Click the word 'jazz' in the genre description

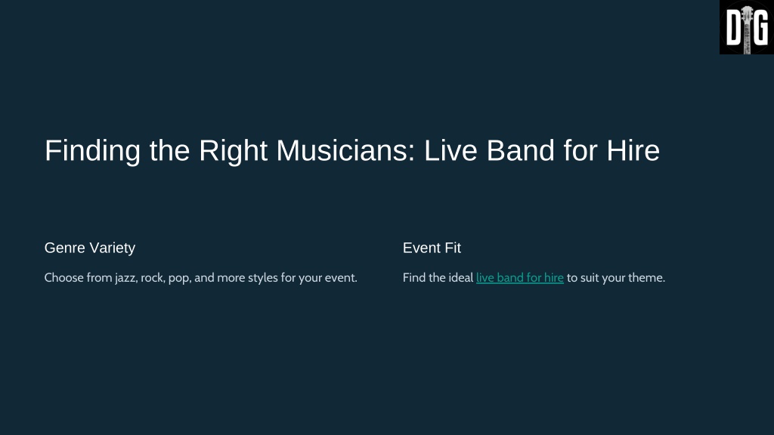pos(125,278)
